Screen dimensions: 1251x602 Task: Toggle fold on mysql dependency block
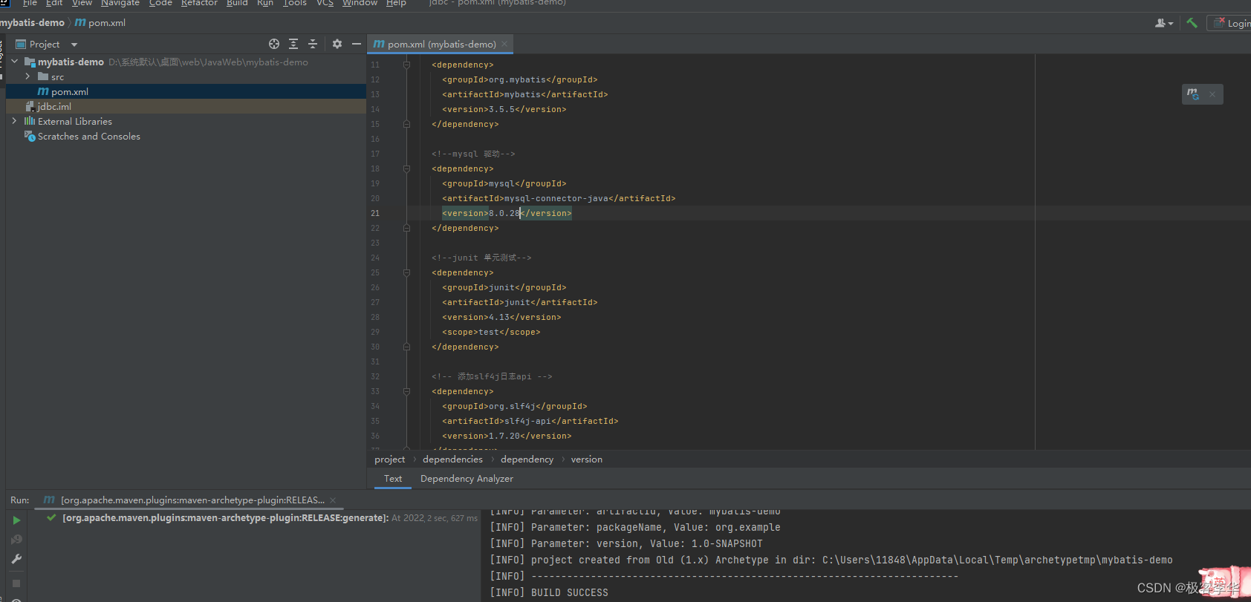[406, 169]
